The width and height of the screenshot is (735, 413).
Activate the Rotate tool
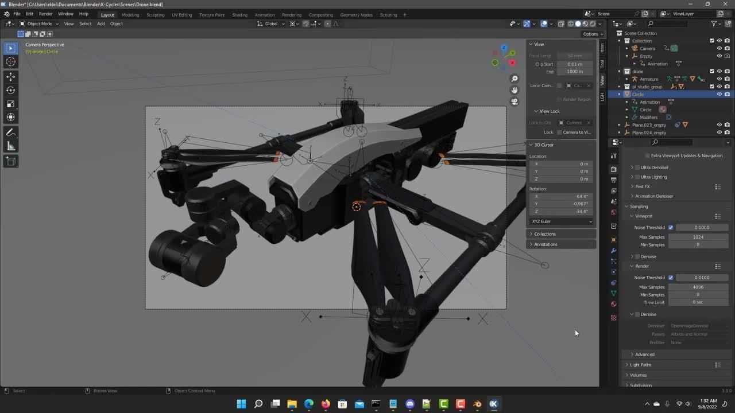[10, 90]
